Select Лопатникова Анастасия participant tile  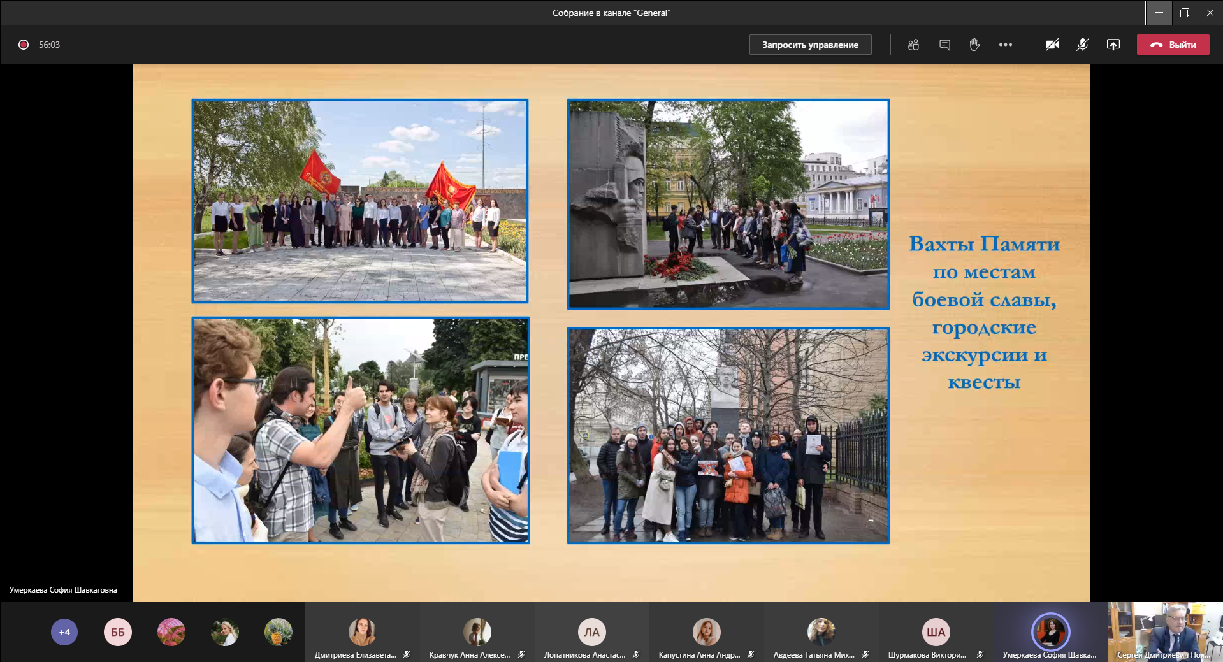(x=591, y=633)
